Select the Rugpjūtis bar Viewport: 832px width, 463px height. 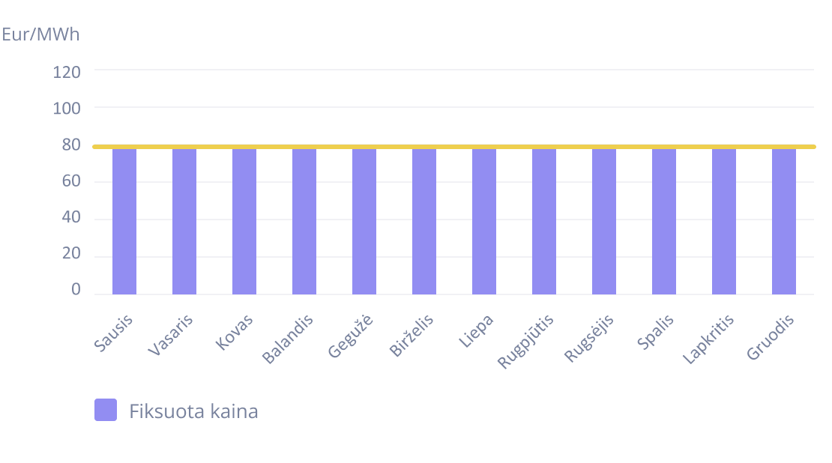pyautogui.click(x=544, y=221)
